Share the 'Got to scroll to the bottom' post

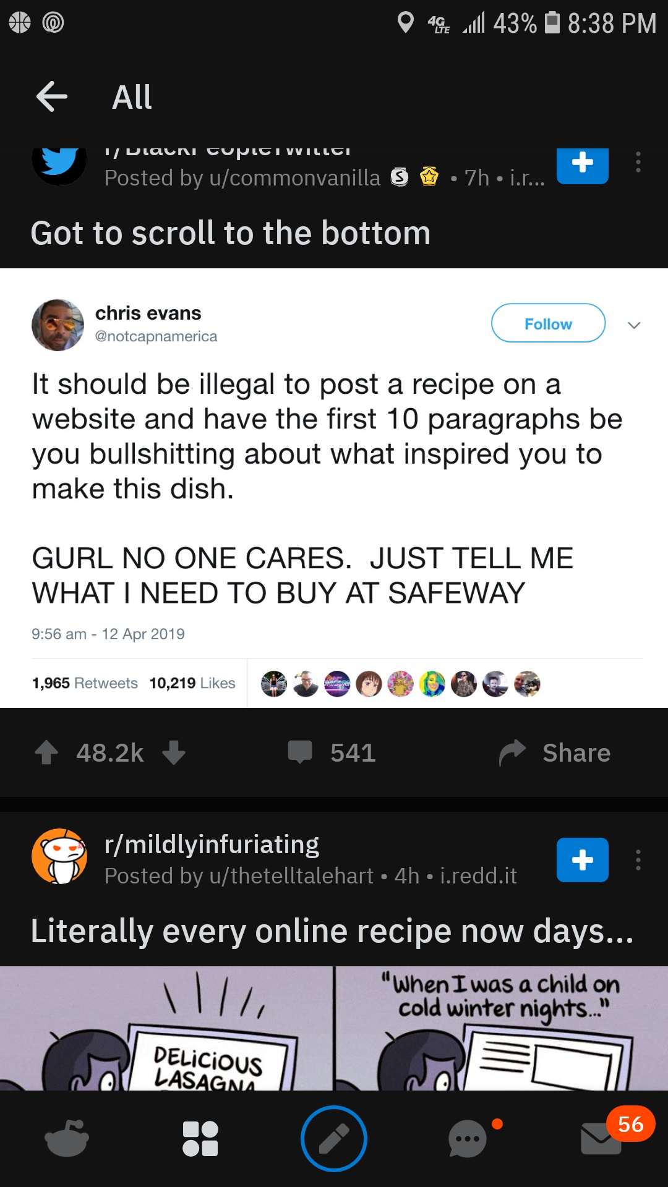555,753
